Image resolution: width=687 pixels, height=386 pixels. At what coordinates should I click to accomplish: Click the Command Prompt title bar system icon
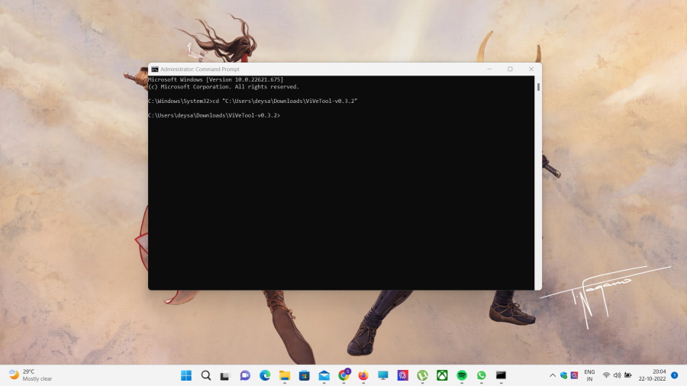coord(155,69)
